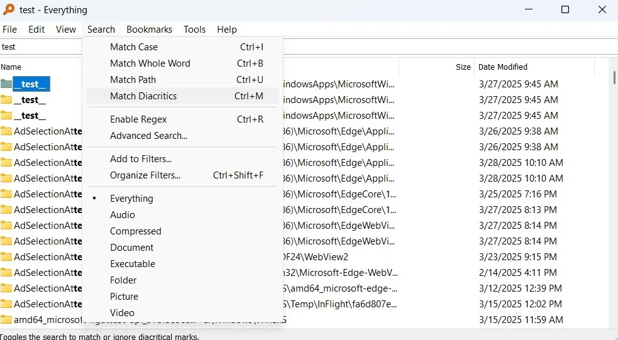Expand the File menu
The image size is (618, 340).
click(x=9, y=30)
